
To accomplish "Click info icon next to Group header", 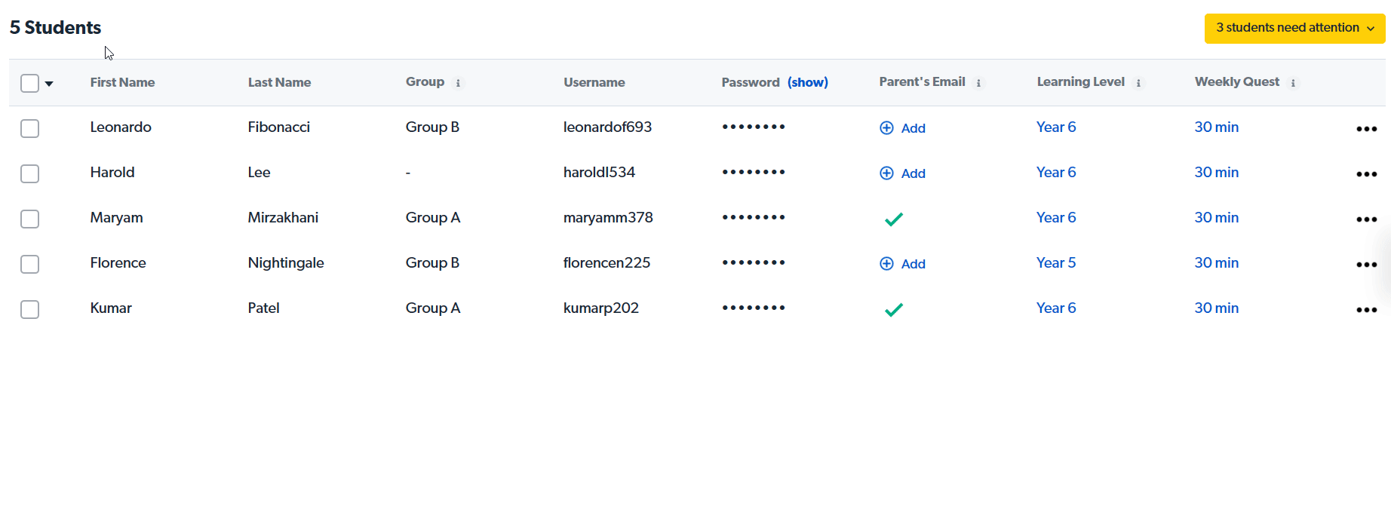I will (458, 83).
